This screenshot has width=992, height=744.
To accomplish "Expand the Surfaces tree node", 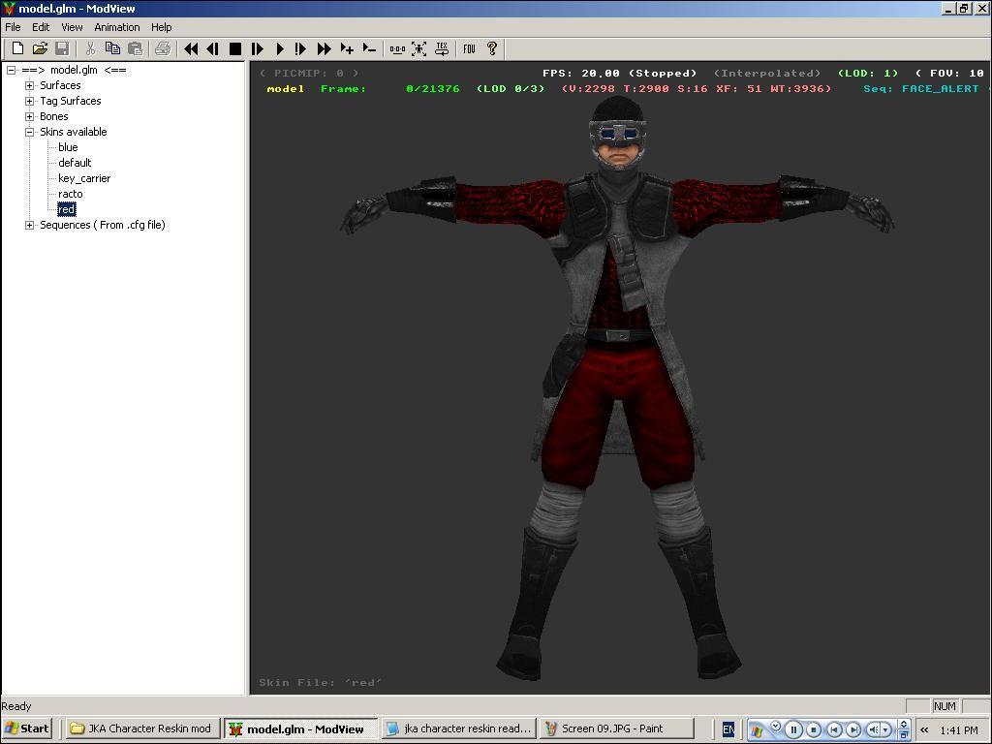I will point(30,85).
